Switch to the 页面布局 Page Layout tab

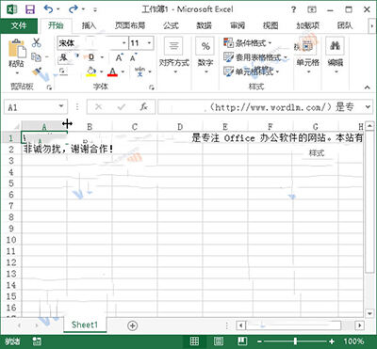pos(130,25)
